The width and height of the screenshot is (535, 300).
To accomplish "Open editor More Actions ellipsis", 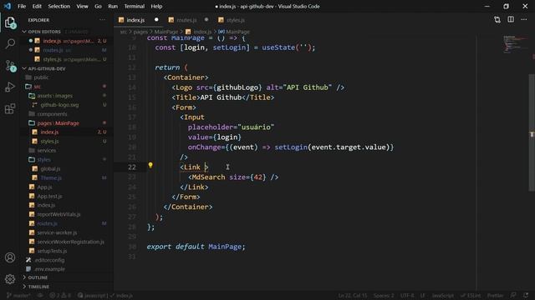I will pyautogui.click(x=524, y=20).
